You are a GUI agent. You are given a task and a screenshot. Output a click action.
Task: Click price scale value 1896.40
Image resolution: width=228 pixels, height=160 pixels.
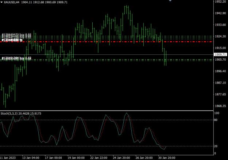[220, 71]
